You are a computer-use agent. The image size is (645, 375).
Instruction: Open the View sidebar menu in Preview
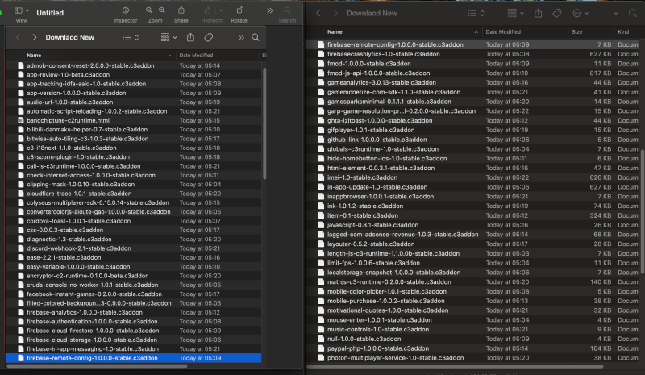pos(22,10)
